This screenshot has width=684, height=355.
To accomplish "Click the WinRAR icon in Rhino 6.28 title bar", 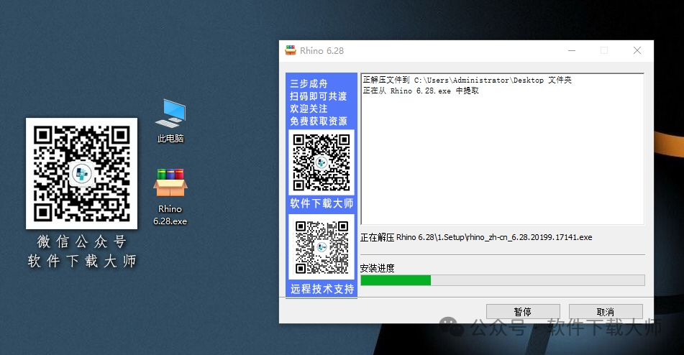I will (291, 50).
